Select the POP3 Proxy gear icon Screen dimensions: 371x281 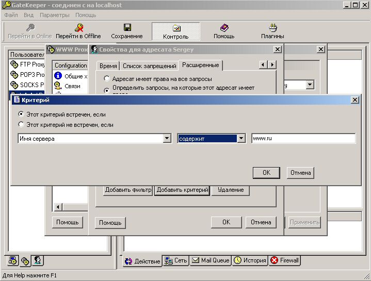coord(14,74)
